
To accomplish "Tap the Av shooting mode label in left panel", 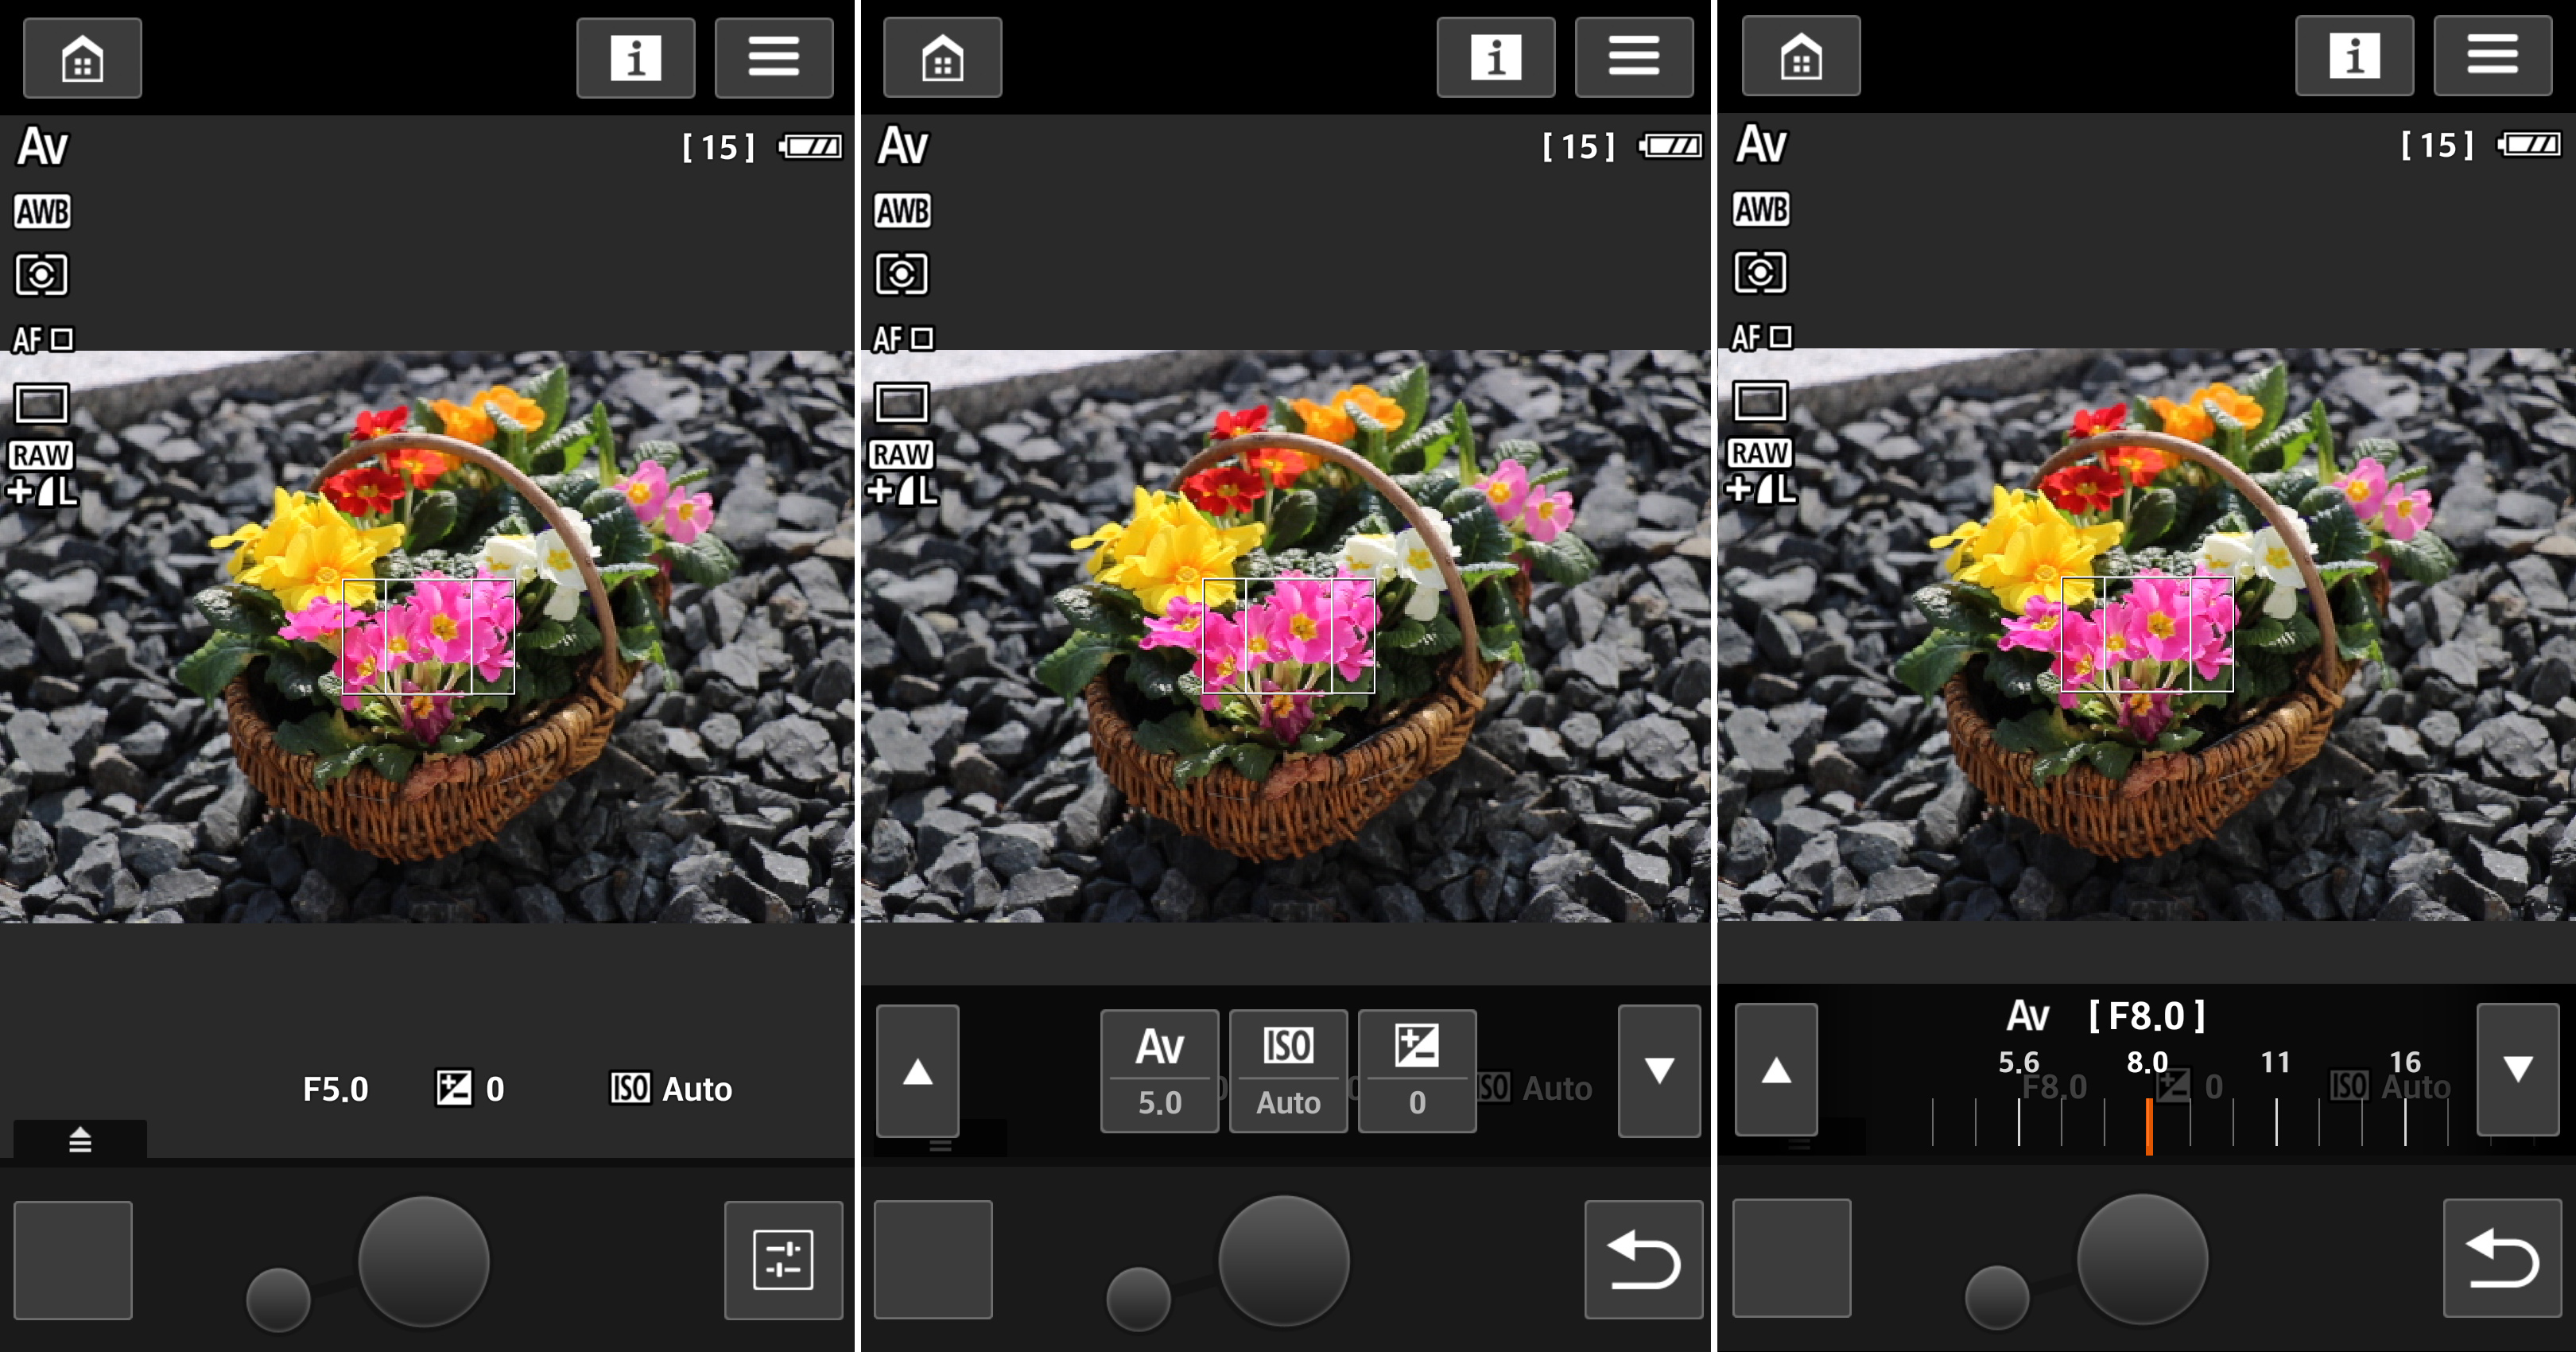I will pyautogui.click(x=43, y=147).
